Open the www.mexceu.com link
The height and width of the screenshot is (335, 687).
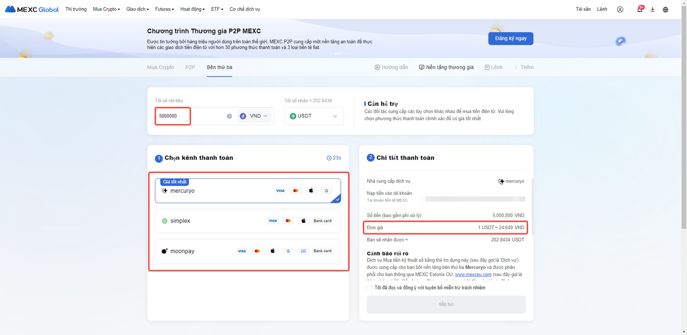tap(473, 274)
